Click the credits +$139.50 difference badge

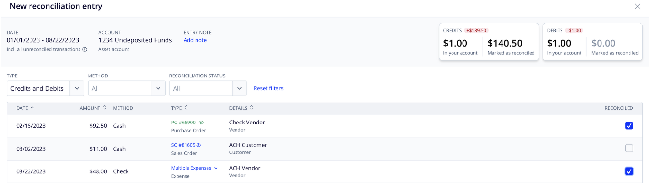click(x=476, y=30)
